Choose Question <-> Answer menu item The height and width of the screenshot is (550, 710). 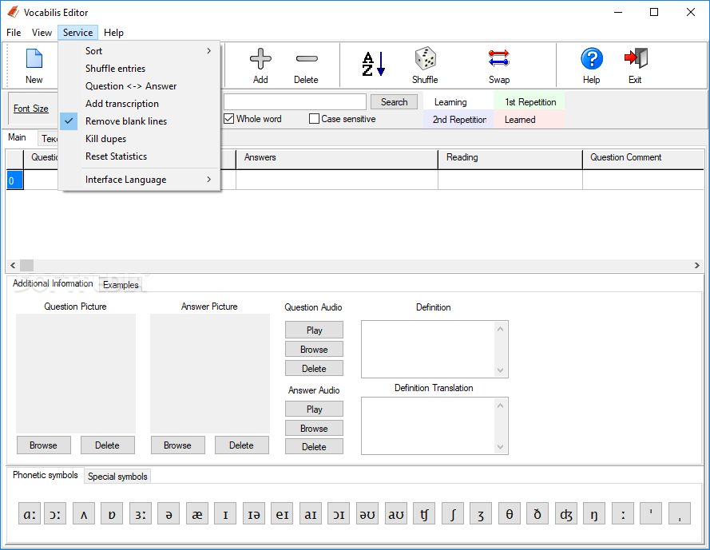[140, 86]
